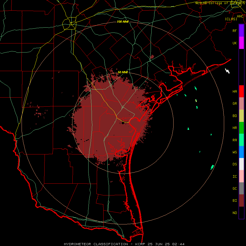Click the black ND legend swatch
The image size is (246, 246).
click(x=241, y=213)
